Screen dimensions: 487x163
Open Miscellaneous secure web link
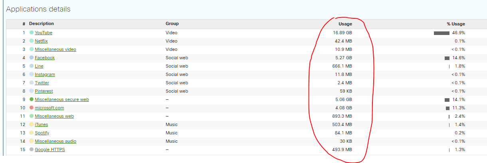coord(61,99)
